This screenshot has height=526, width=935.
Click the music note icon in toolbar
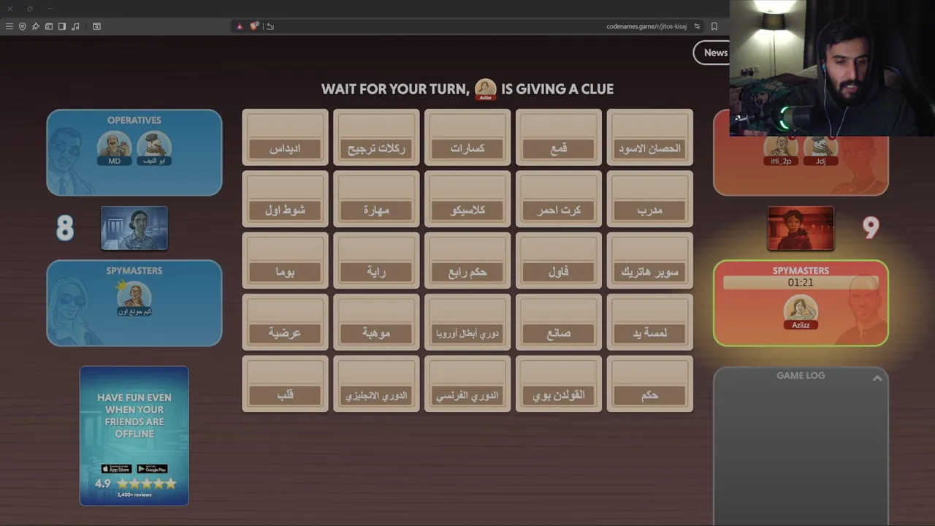(75, 26)
